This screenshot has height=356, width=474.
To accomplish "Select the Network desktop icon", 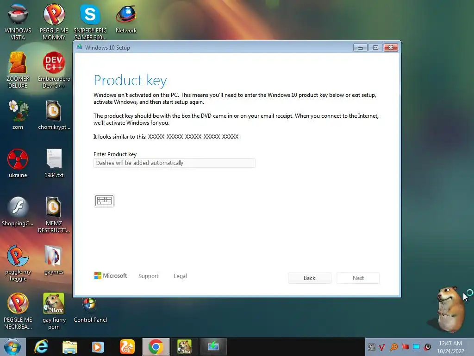I will click(126, 19).
